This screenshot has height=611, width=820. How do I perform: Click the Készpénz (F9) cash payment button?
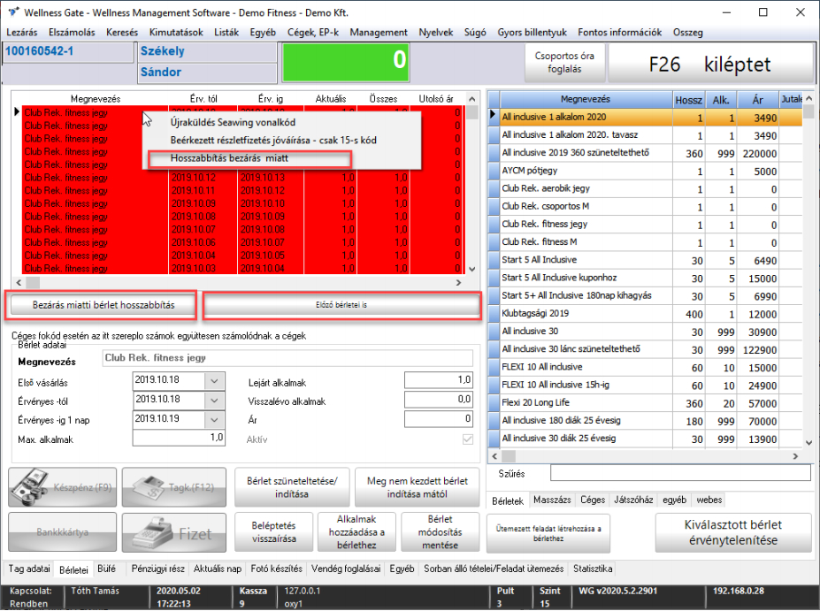[x=62, y=487]
